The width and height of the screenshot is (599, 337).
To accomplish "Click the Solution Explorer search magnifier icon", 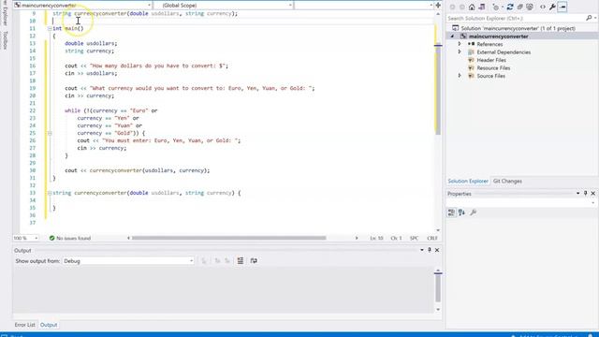I will tap(589, 18).
